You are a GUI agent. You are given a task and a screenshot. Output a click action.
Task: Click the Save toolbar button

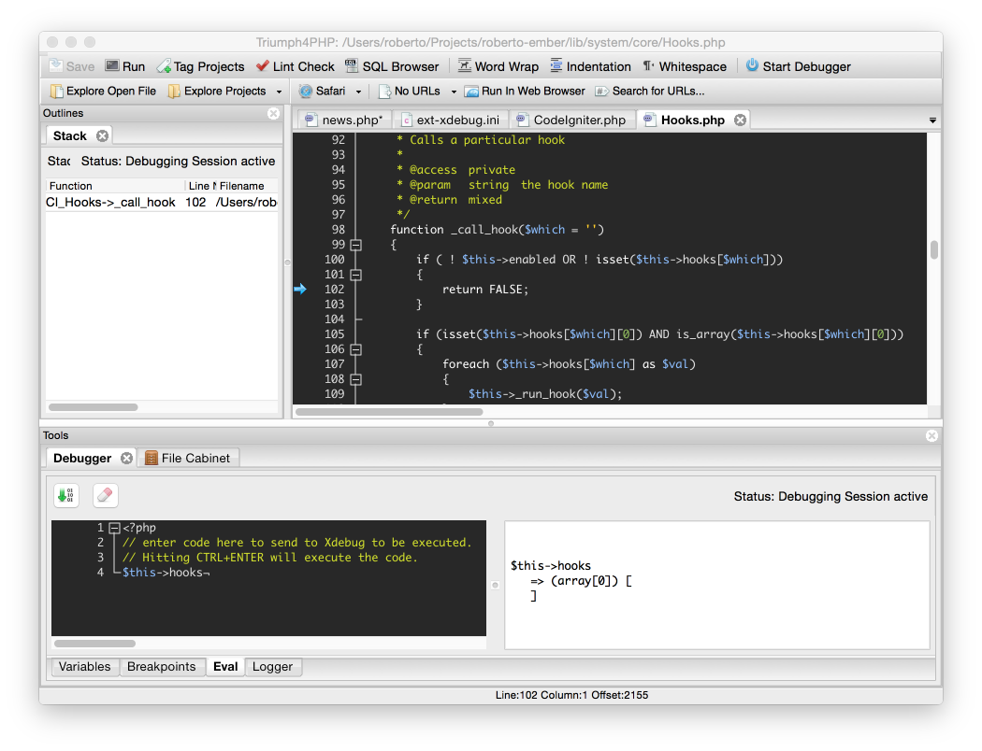point(71,66)
